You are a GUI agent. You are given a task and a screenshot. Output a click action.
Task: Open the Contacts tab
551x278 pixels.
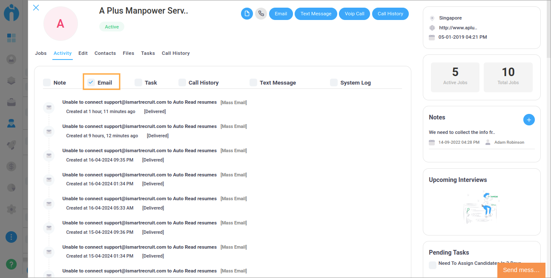tap(105, 53)
